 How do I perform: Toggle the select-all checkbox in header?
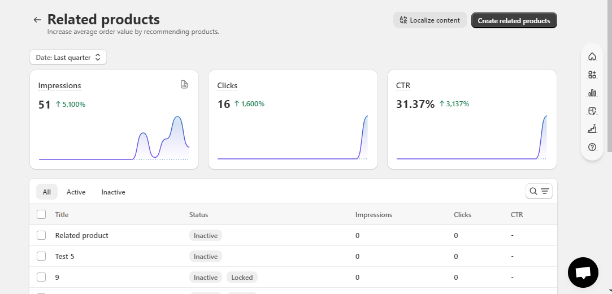coord(41,214)
